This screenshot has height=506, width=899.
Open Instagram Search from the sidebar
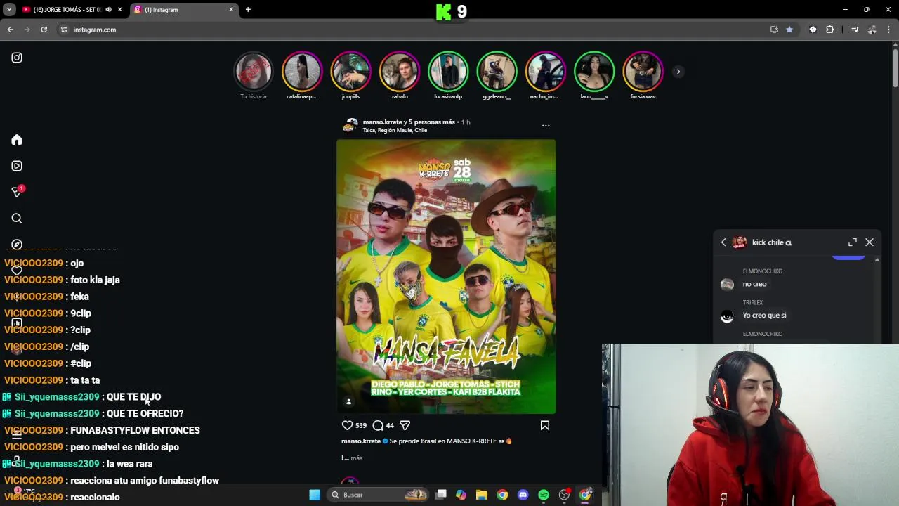coord(17,219)
